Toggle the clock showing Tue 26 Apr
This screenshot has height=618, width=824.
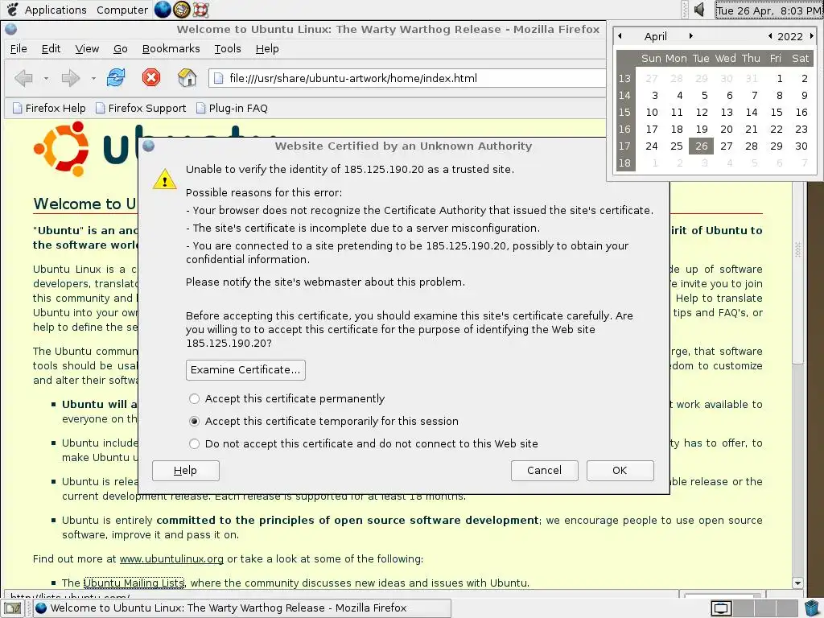(768, 10)
